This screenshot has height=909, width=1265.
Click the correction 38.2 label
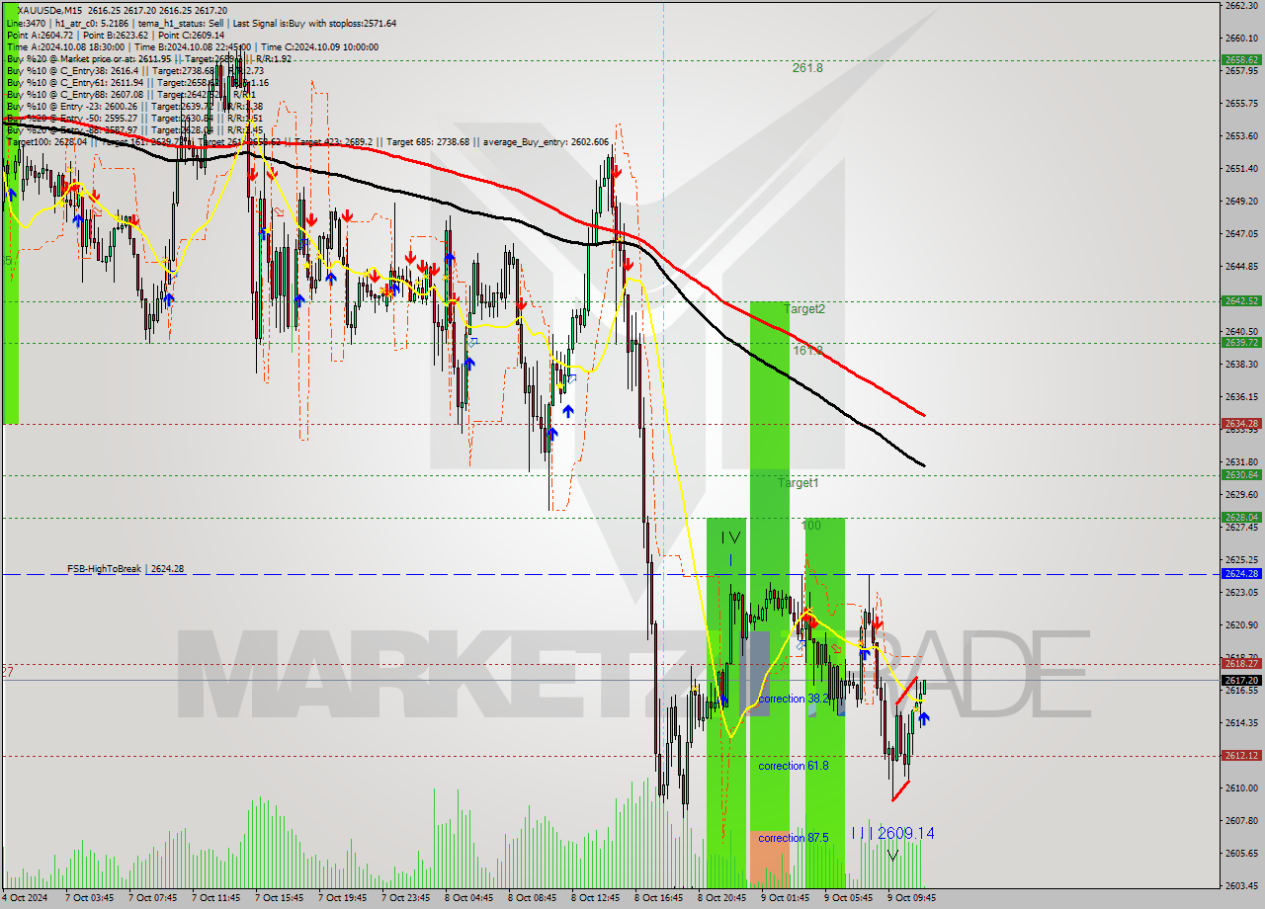[794, 699]
